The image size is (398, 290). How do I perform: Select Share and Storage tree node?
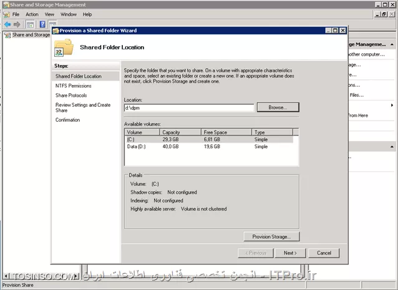pos(31,35)
